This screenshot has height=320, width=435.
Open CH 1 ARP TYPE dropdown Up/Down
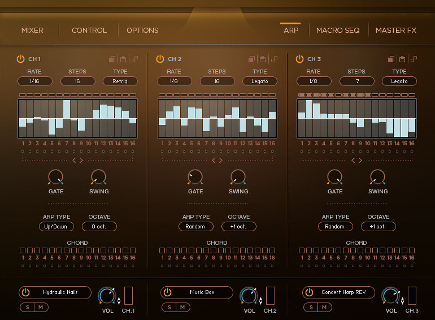(x=56, y=227)
